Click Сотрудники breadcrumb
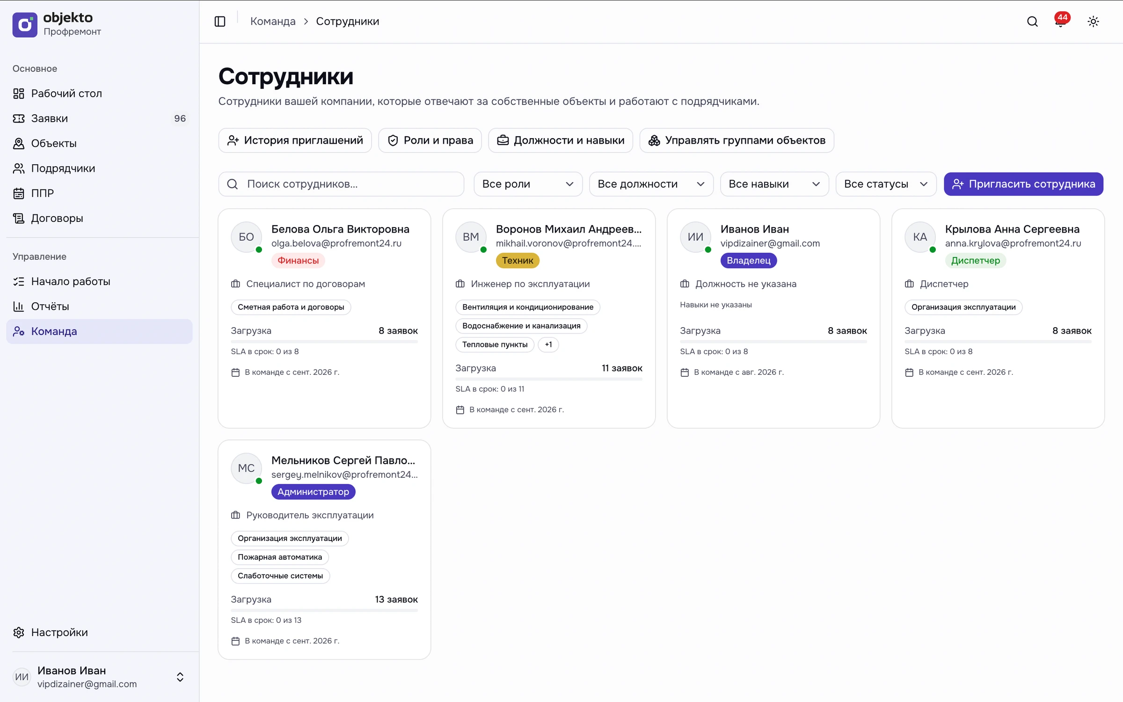Viewport: 1123px width, 702px height. tap(347, 22)
